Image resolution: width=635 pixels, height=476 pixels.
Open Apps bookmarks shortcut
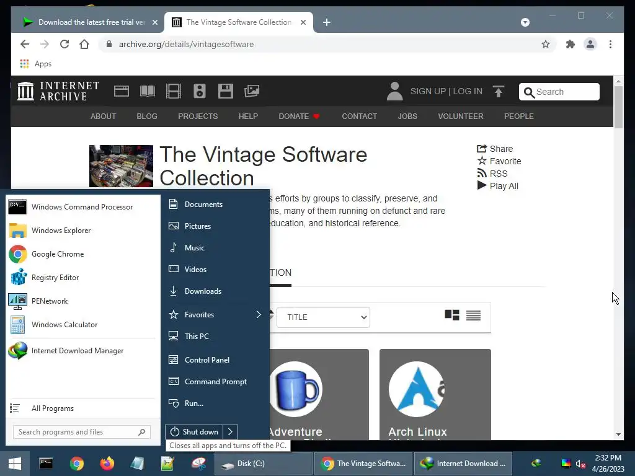click(x=35, y=64)
